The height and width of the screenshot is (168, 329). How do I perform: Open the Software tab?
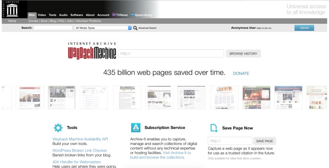[x=76, y=15]
